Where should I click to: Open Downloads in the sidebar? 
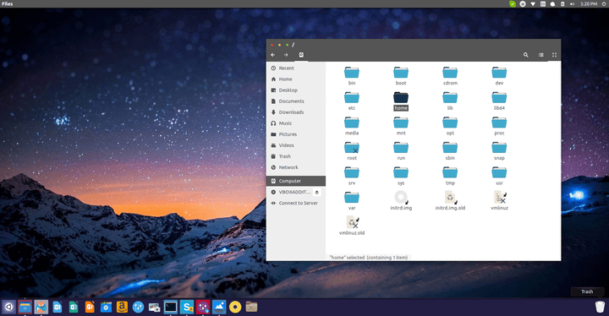296,112
